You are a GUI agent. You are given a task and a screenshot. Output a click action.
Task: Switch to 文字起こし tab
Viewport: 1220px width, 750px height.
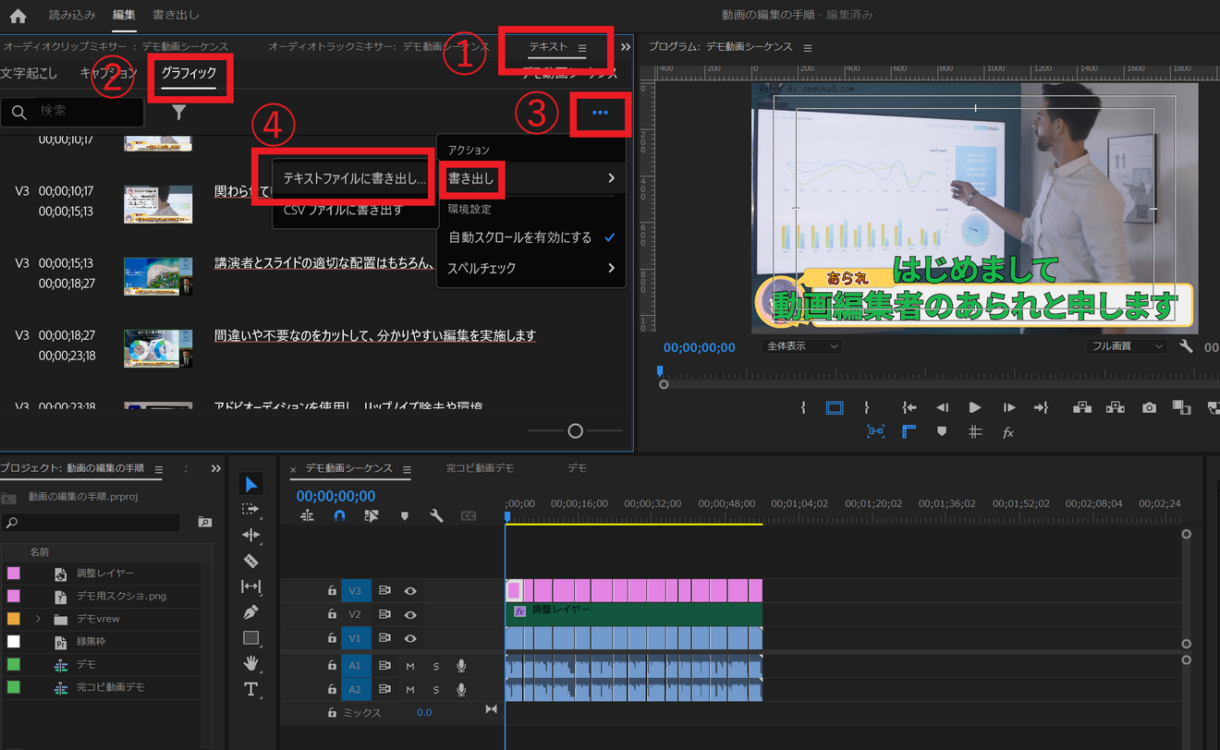tap(29, 73)
